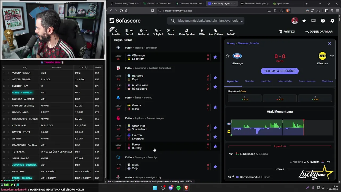Switch to Ayrıntılar tab

pos(233,81)
